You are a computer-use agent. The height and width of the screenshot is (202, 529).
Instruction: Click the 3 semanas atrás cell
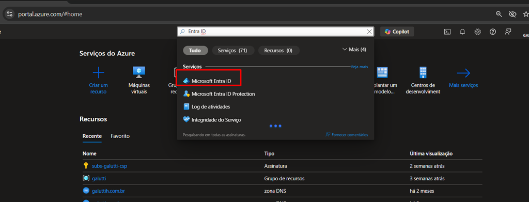427,178
